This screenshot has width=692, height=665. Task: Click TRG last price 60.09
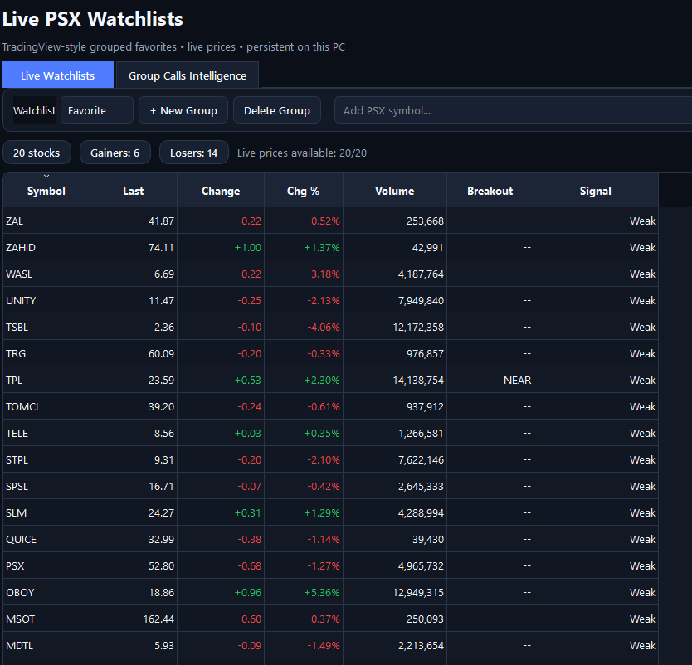point(161,353)
